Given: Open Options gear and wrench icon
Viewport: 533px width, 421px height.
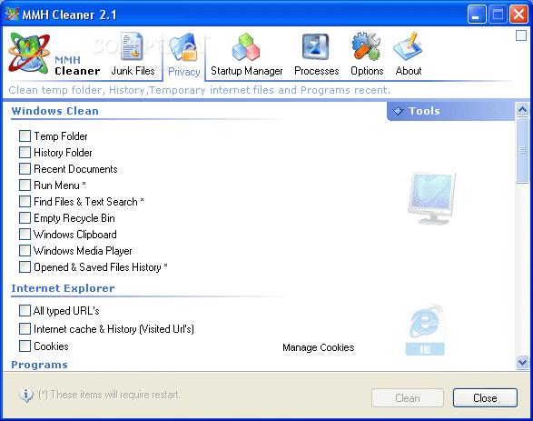Looking at the screenshot, I should click(366, 46).
